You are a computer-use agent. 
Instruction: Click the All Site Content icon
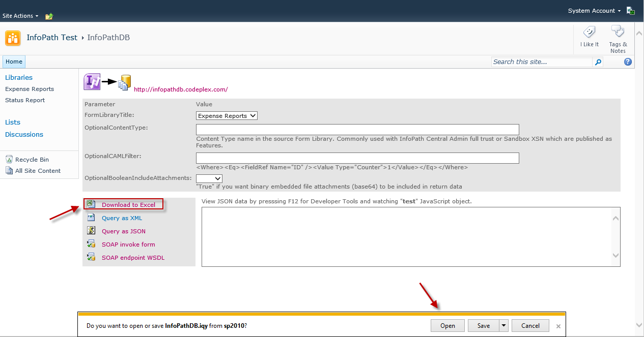coord(9,170)
